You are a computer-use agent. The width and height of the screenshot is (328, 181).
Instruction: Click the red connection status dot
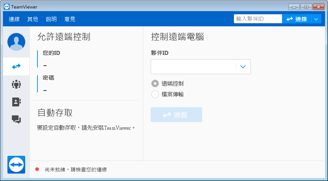pos(37,169)
